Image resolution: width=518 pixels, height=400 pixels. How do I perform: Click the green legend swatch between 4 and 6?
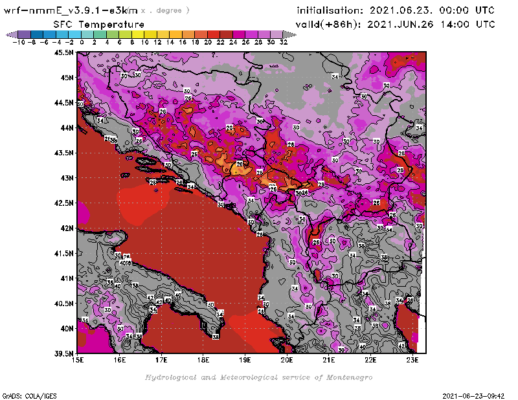pyautogui.click(x=113, y=34)
